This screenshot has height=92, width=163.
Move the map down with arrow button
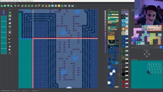point(147,56)
